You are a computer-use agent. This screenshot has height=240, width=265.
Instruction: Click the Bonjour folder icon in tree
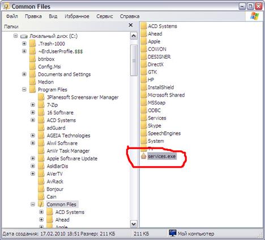(x=41, y=189)
